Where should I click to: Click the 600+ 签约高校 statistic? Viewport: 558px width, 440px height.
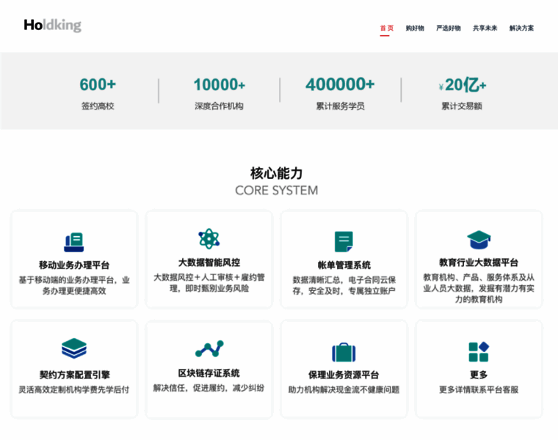[x=98, y=93]
